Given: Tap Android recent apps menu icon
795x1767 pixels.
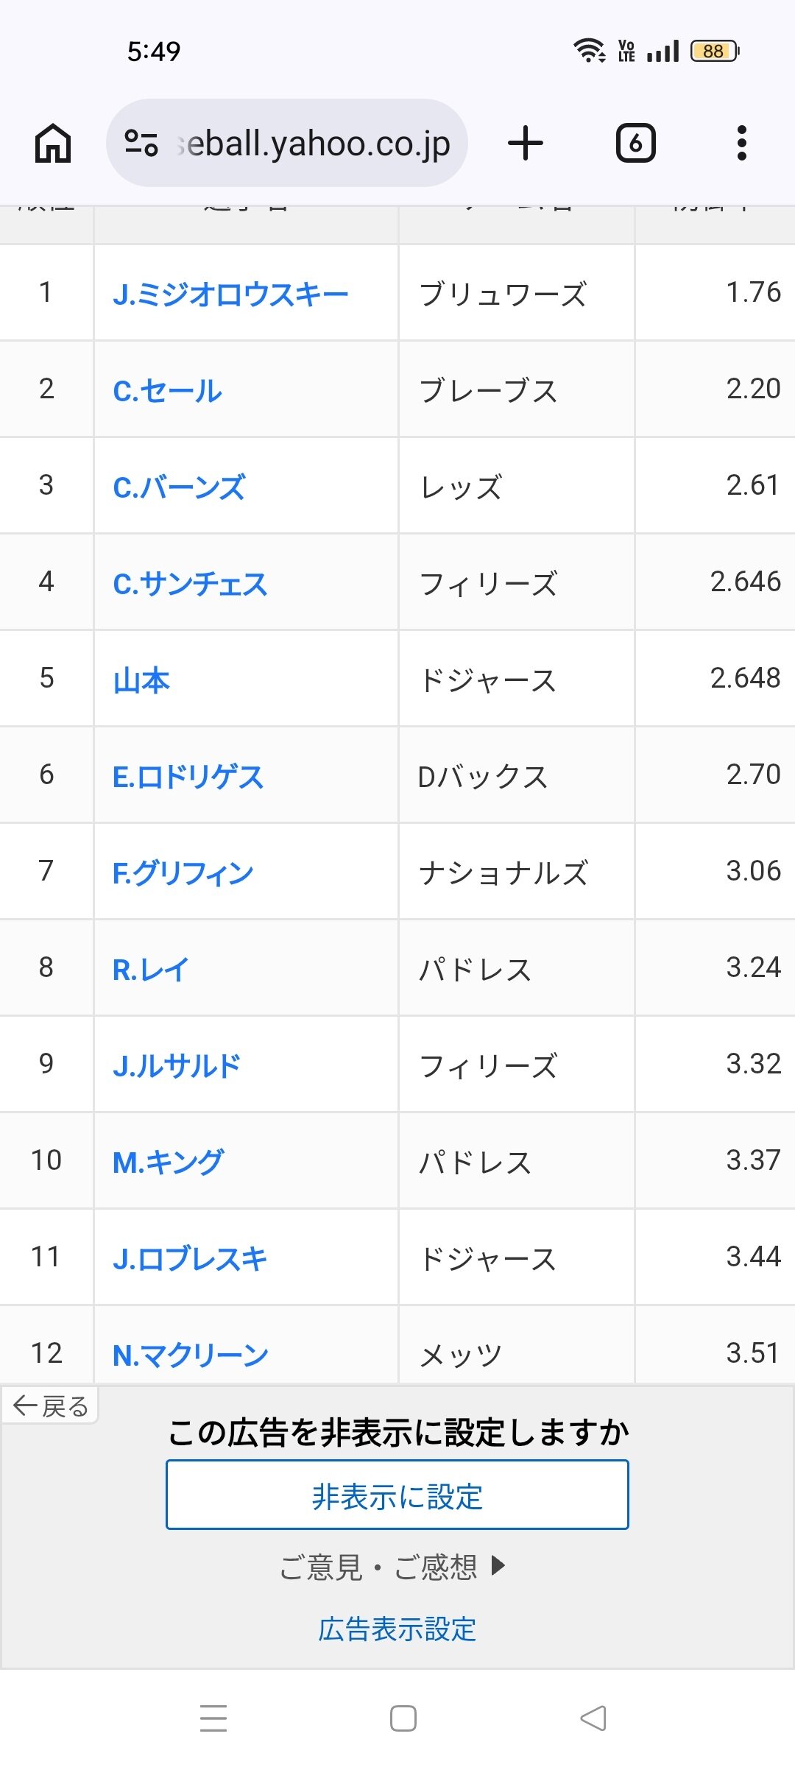Looking at the screenshot, I should [x=213, y=1718].
